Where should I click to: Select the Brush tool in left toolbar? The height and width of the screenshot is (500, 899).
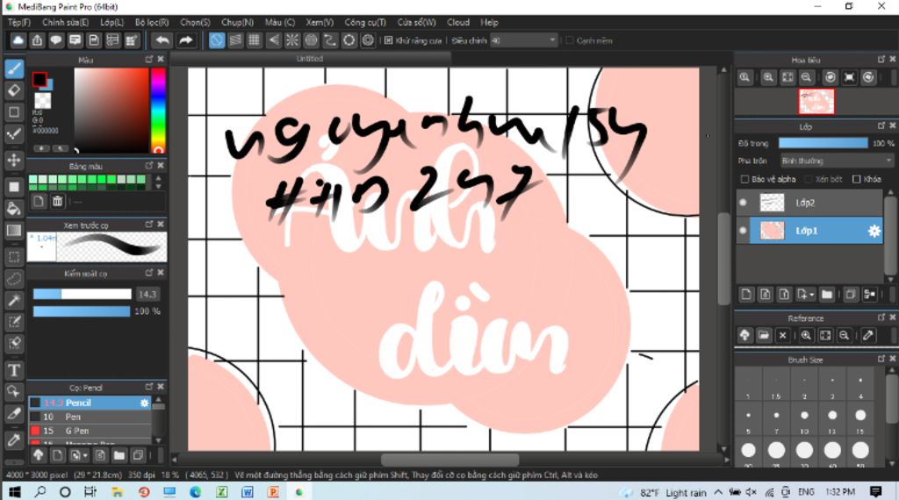pyautogui.click(x=14, y=68)
